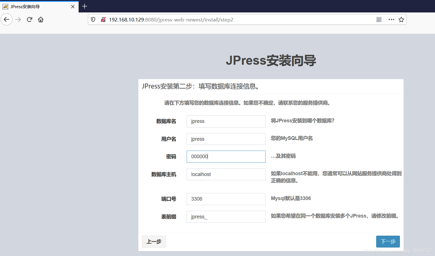This screenshot has height=256, width=435.
Task: Click the back navigation arrow
Action: 7,19
